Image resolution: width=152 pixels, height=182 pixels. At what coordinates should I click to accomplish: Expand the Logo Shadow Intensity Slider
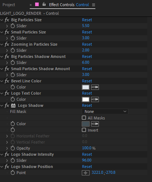pos(7,160)
